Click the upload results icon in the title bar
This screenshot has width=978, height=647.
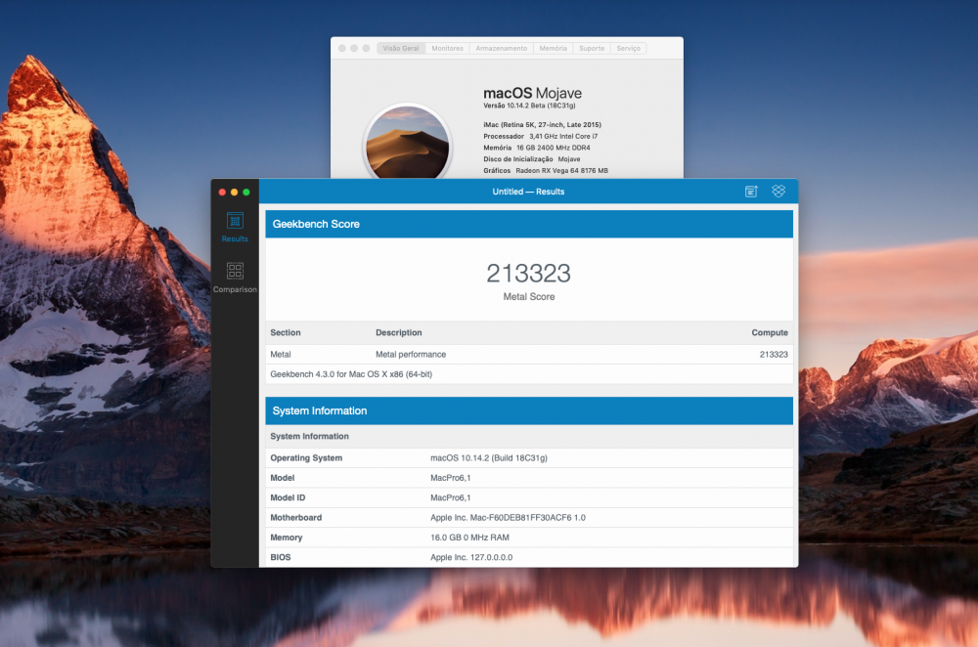pos(751,192)
